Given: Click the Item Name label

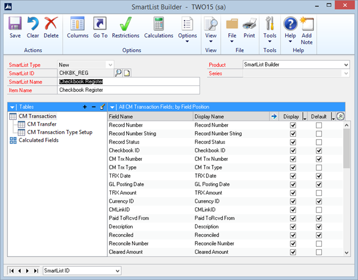Looking at the screenshot, I should pos(20,90).
